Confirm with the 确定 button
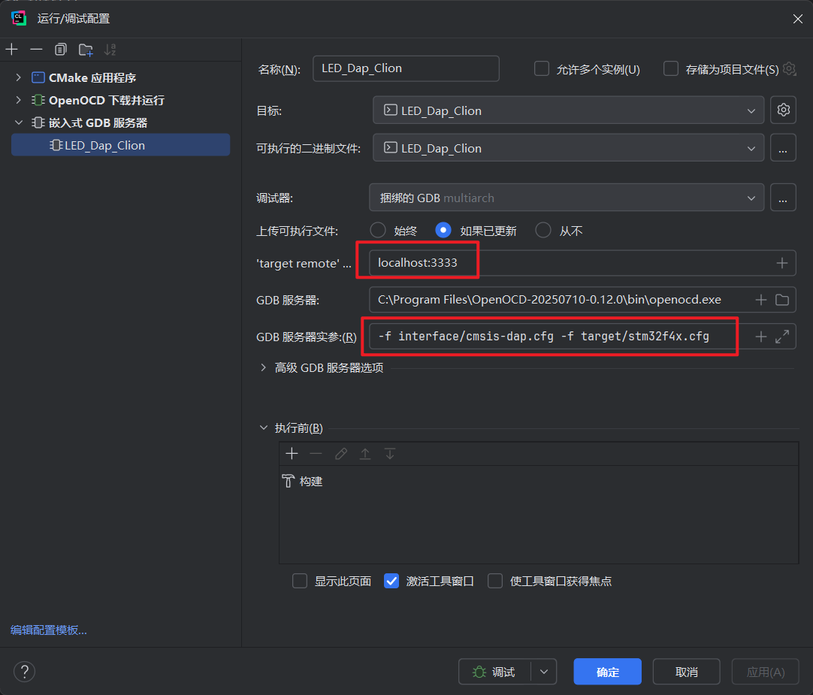This screenshot has width=813, height=695. 607,672
